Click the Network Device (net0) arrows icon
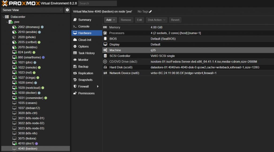Viewport: 274px width, 152px height. coord(105,73)
